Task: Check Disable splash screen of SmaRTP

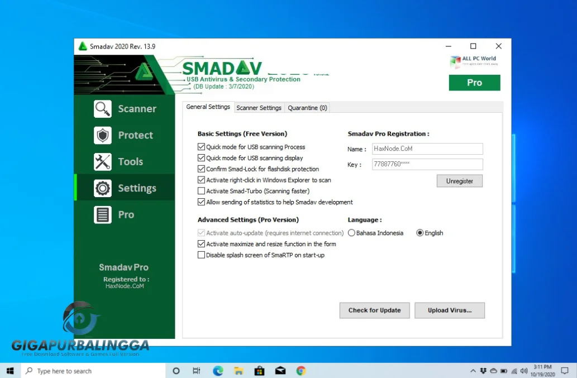Action: coord(202,255)
